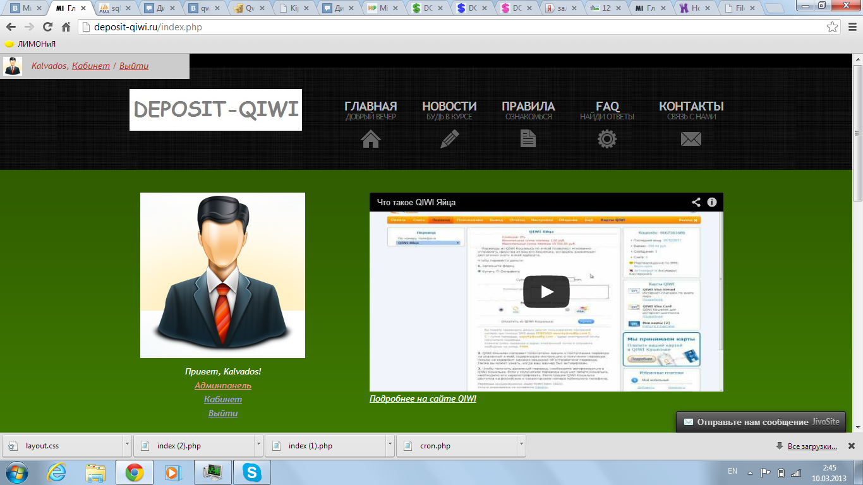Reload the page
This screenshot has width=863, height=485.
pos(47,27)
